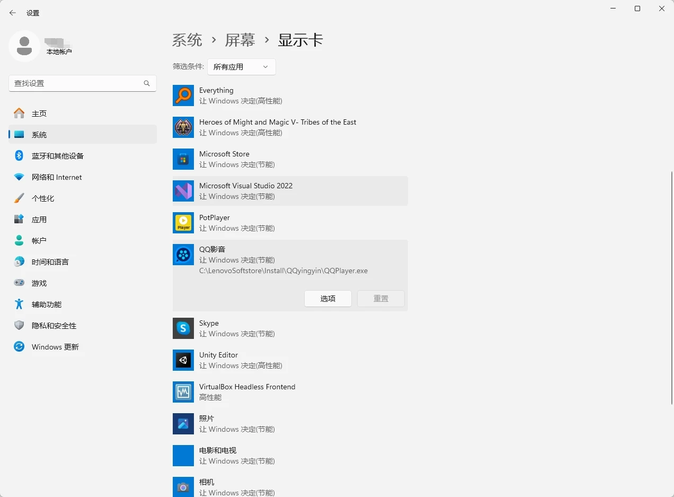
Task: Click the 帐户 person icon
Action: tap(19, 240)
